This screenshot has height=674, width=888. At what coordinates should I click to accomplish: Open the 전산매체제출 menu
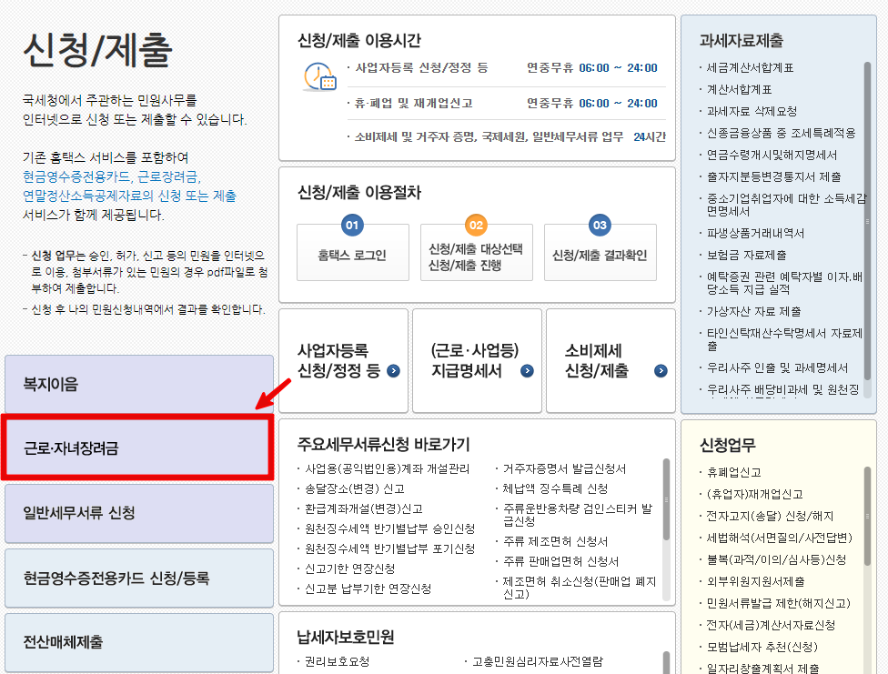click(136, 642)
